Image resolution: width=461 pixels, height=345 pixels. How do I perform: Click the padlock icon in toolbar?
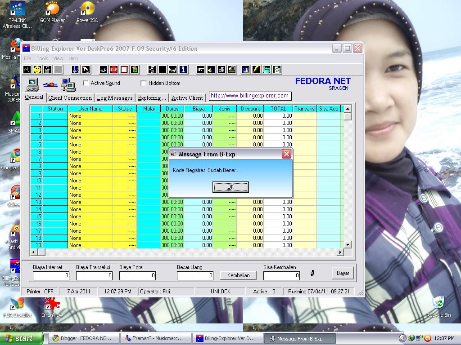coord(48,70)
